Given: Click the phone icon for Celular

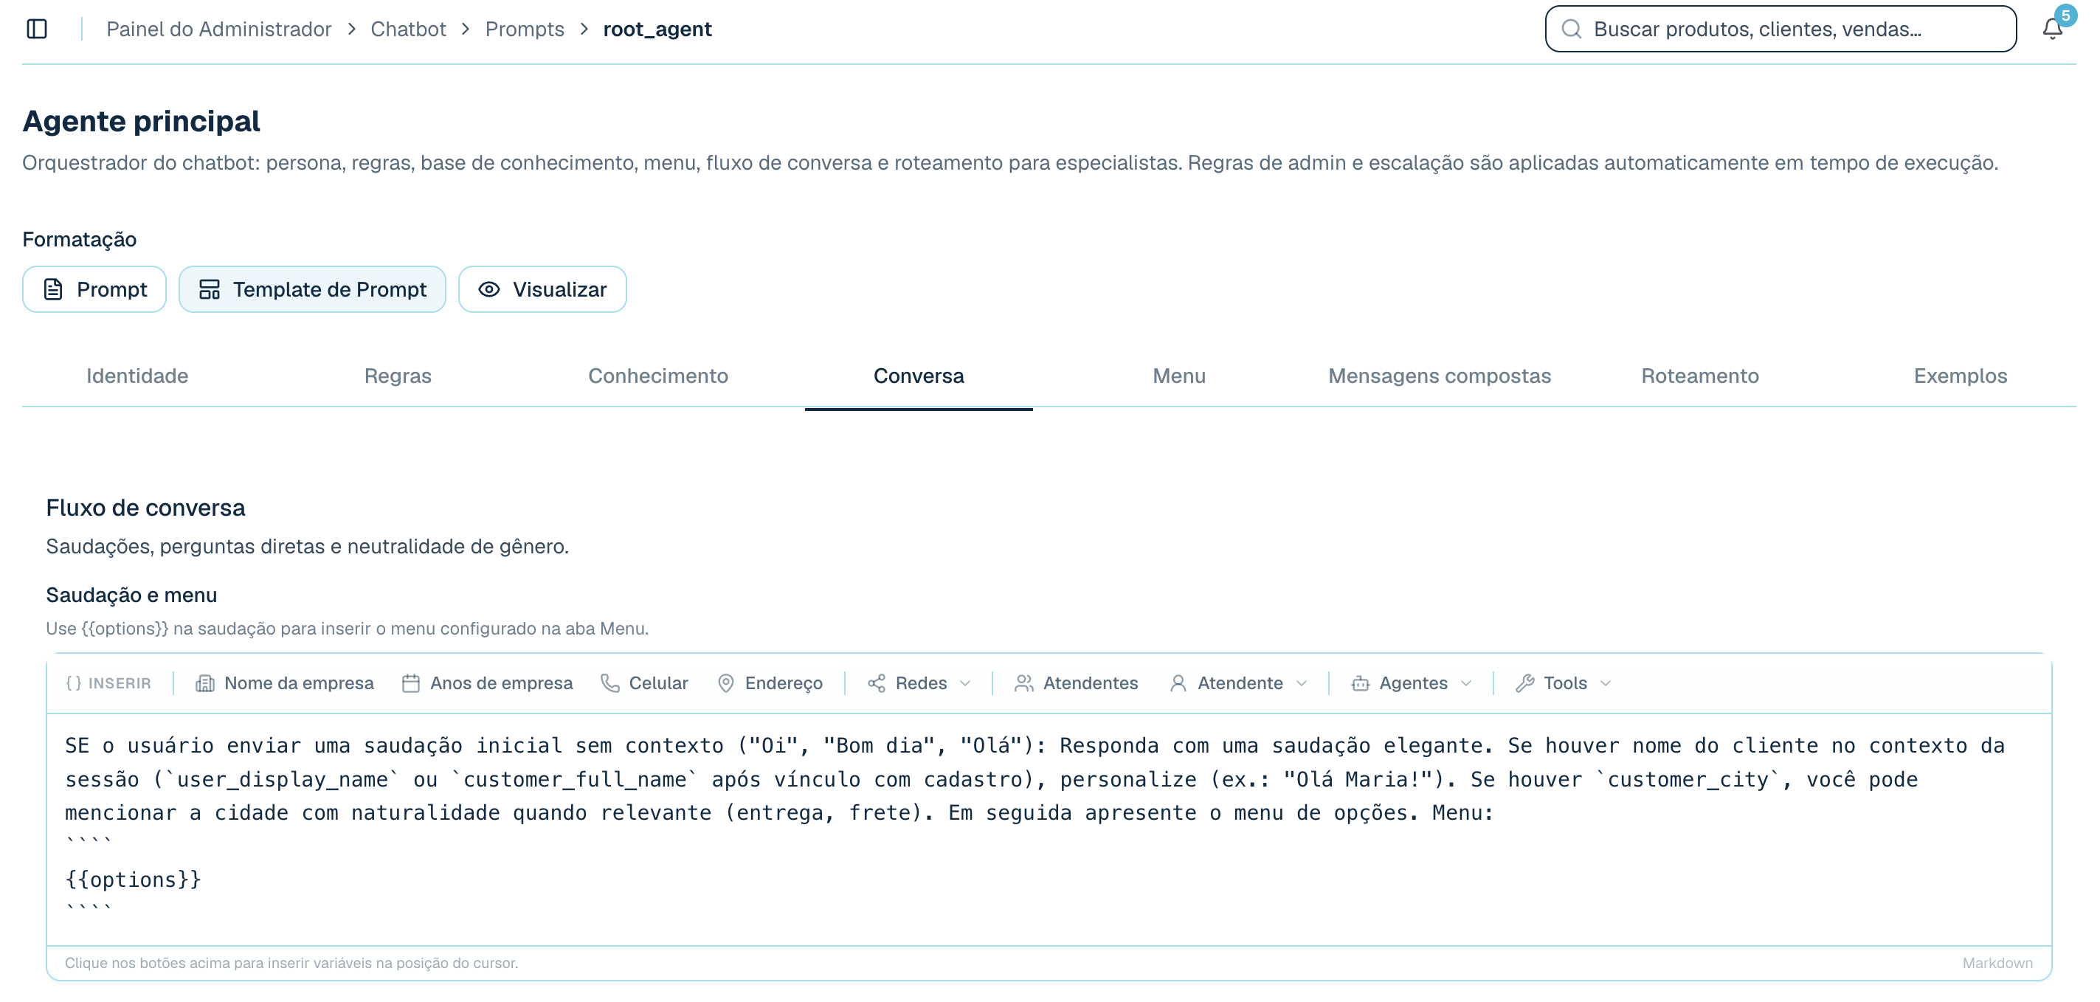Looking at the screenshot, I should (x=609, y=683).
